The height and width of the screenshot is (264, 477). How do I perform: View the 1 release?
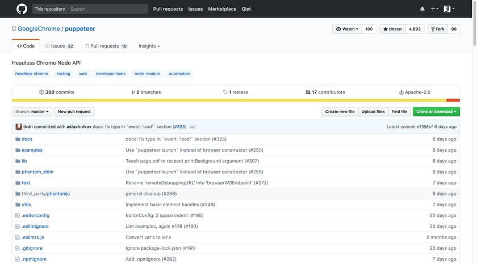[236, 92]
